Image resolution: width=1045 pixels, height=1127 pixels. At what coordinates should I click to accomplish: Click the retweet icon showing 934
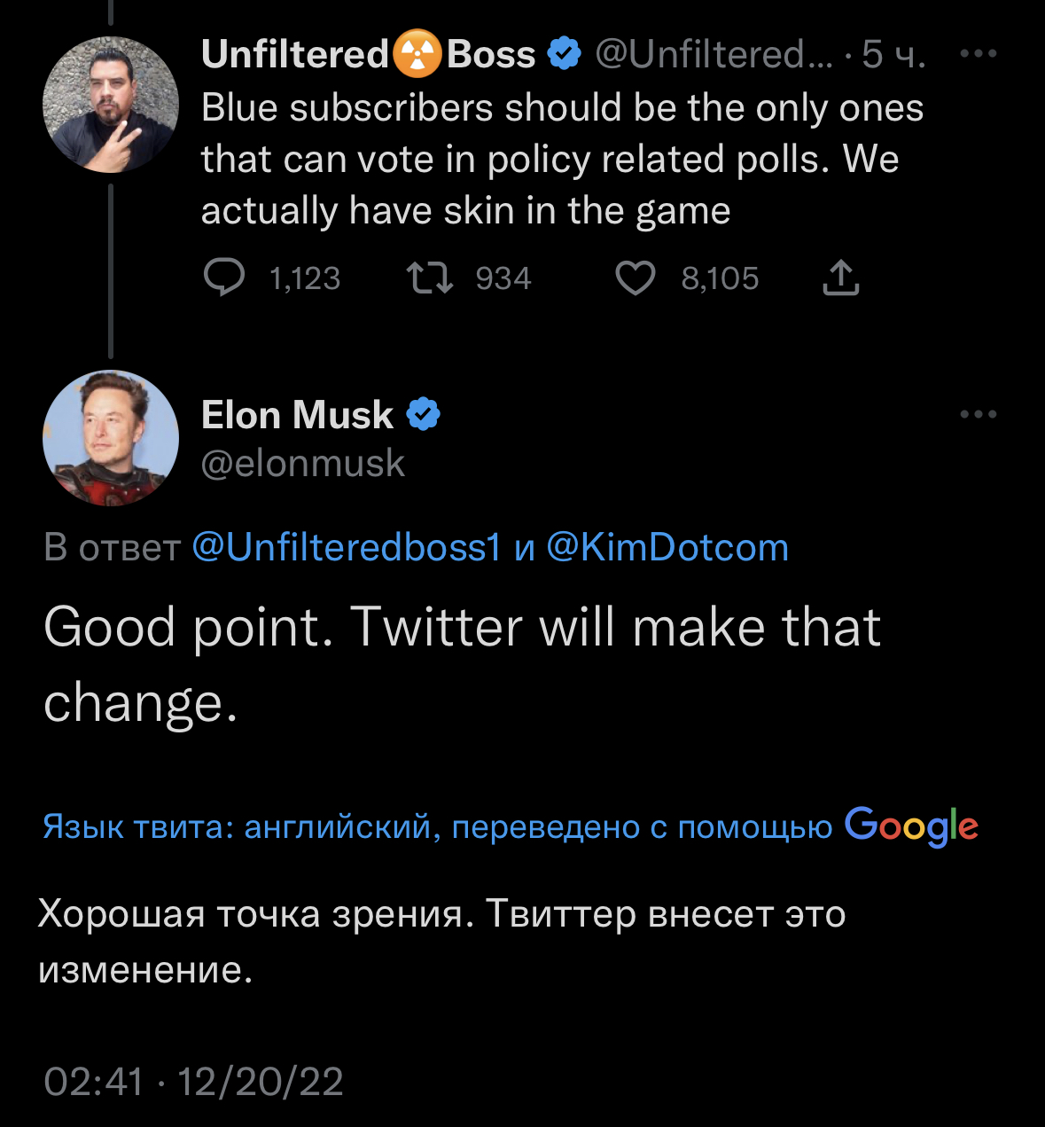click(430, 278)
